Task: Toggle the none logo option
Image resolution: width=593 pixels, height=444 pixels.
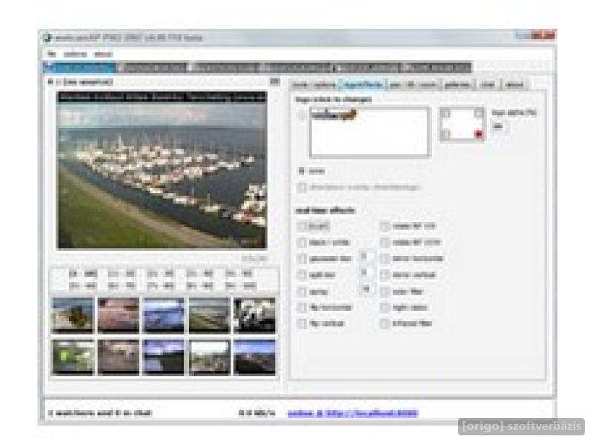Action: click(302, 171)
